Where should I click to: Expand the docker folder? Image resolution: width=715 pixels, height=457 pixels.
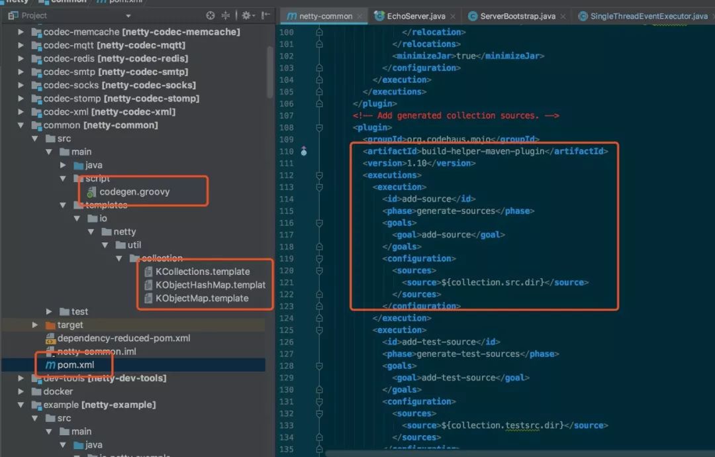(21, 391)
